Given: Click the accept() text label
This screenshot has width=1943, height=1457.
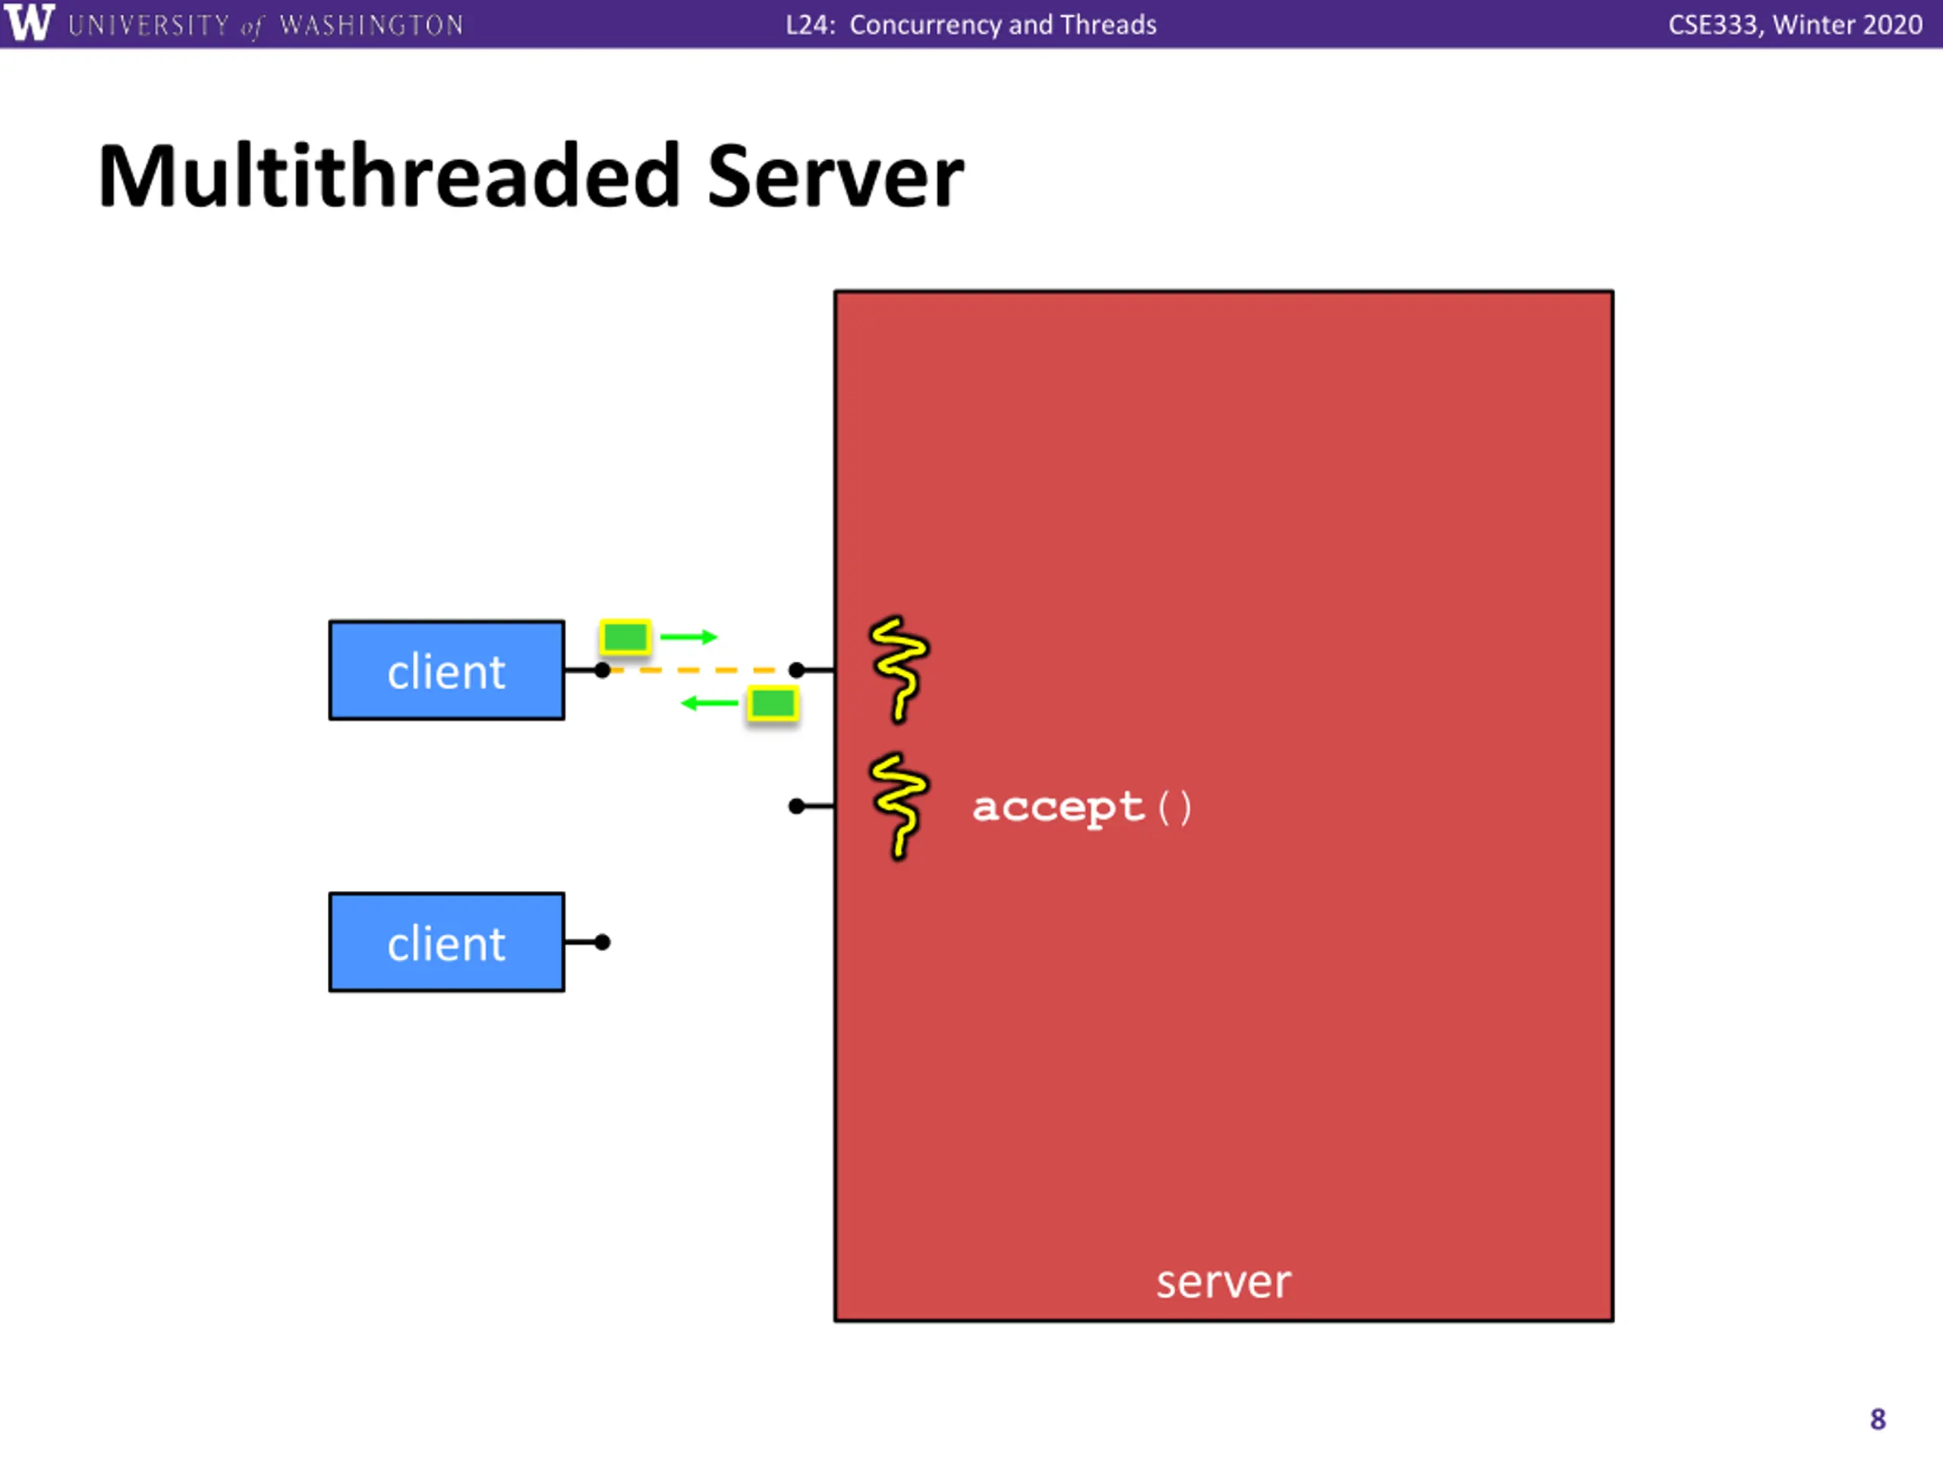Looking at the screenshot, I should point(1082,807).
